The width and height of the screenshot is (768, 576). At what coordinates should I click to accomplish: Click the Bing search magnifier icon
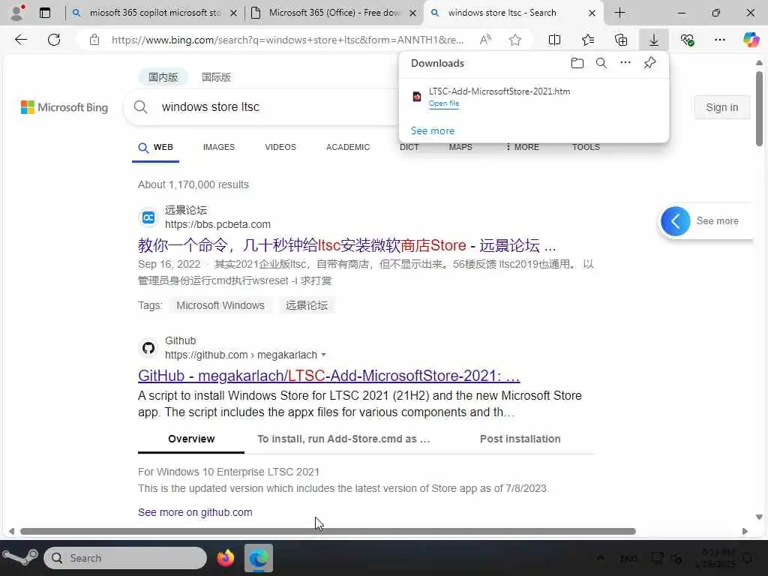tap(140, 106)
